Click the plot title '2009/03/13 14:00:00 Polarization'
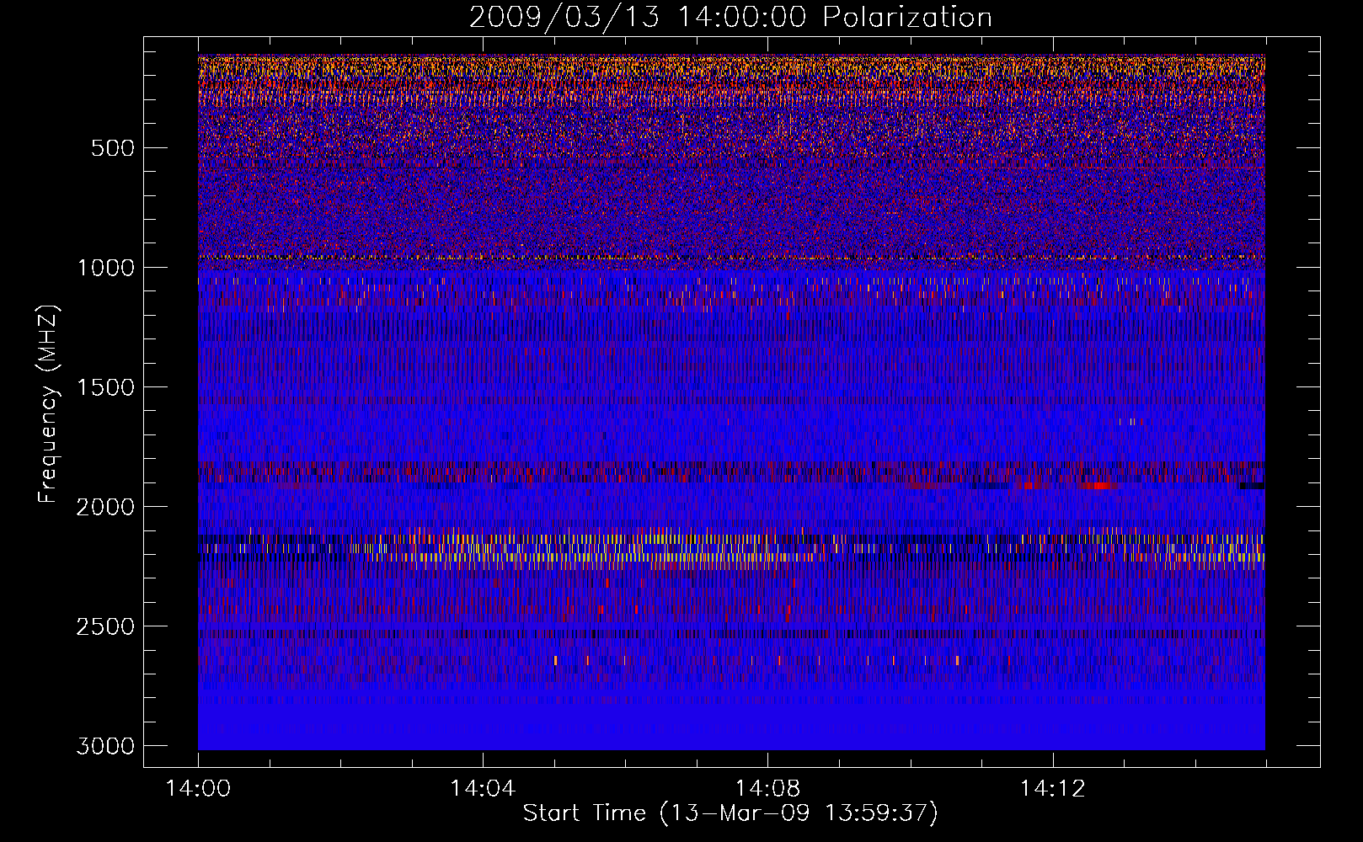The height and width of the screenshot is (842, 1363). (730, 18)
